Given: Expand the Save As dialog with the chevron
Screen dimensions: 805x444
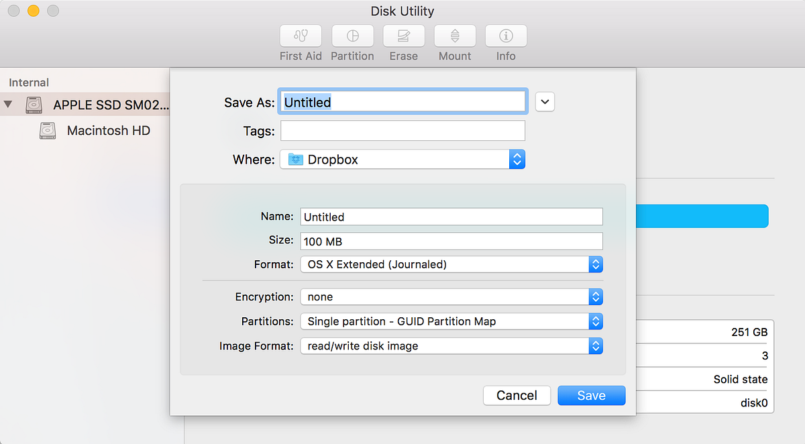Looking at the screenshot, I should 544,101.
